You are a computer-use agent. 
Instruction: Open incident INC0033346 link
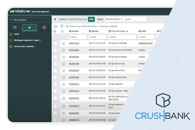(x=74, y=77)
